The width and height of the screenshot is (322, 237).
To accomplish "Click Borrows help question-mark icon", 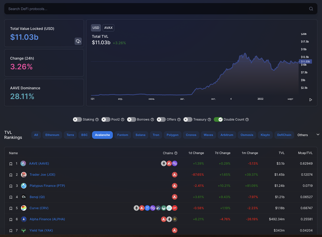I will click(x=152, y=120).
